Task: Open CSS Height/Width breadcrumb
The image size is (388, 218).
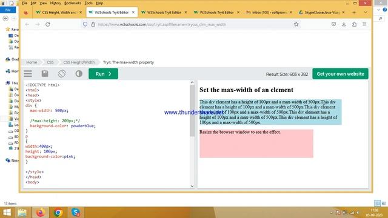Action: (x=79, y=62)
